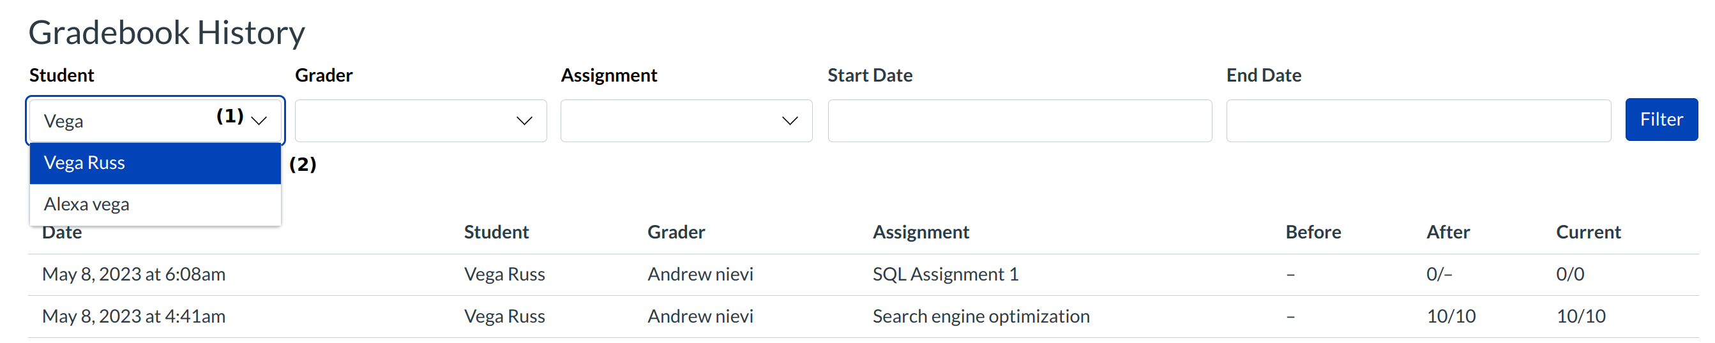The image size is (1715, 343).
Task: Click the After column header
Action: tap(1448, 232)
